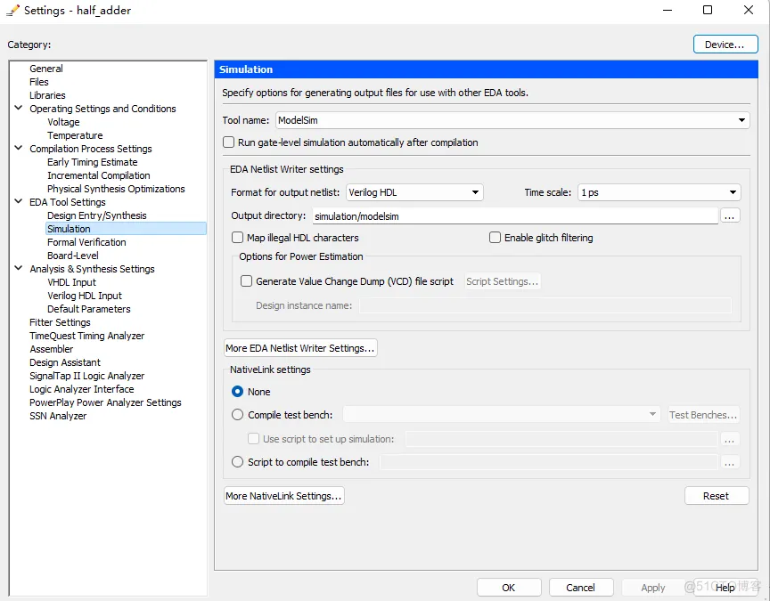
Task: Select Verilog HDL Input
Action: coord(85,296)
